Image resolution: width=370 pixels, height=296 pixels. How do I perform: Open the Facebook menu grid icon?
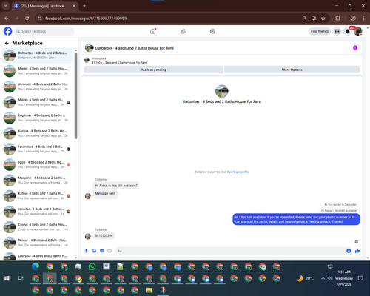pos(337,31)
